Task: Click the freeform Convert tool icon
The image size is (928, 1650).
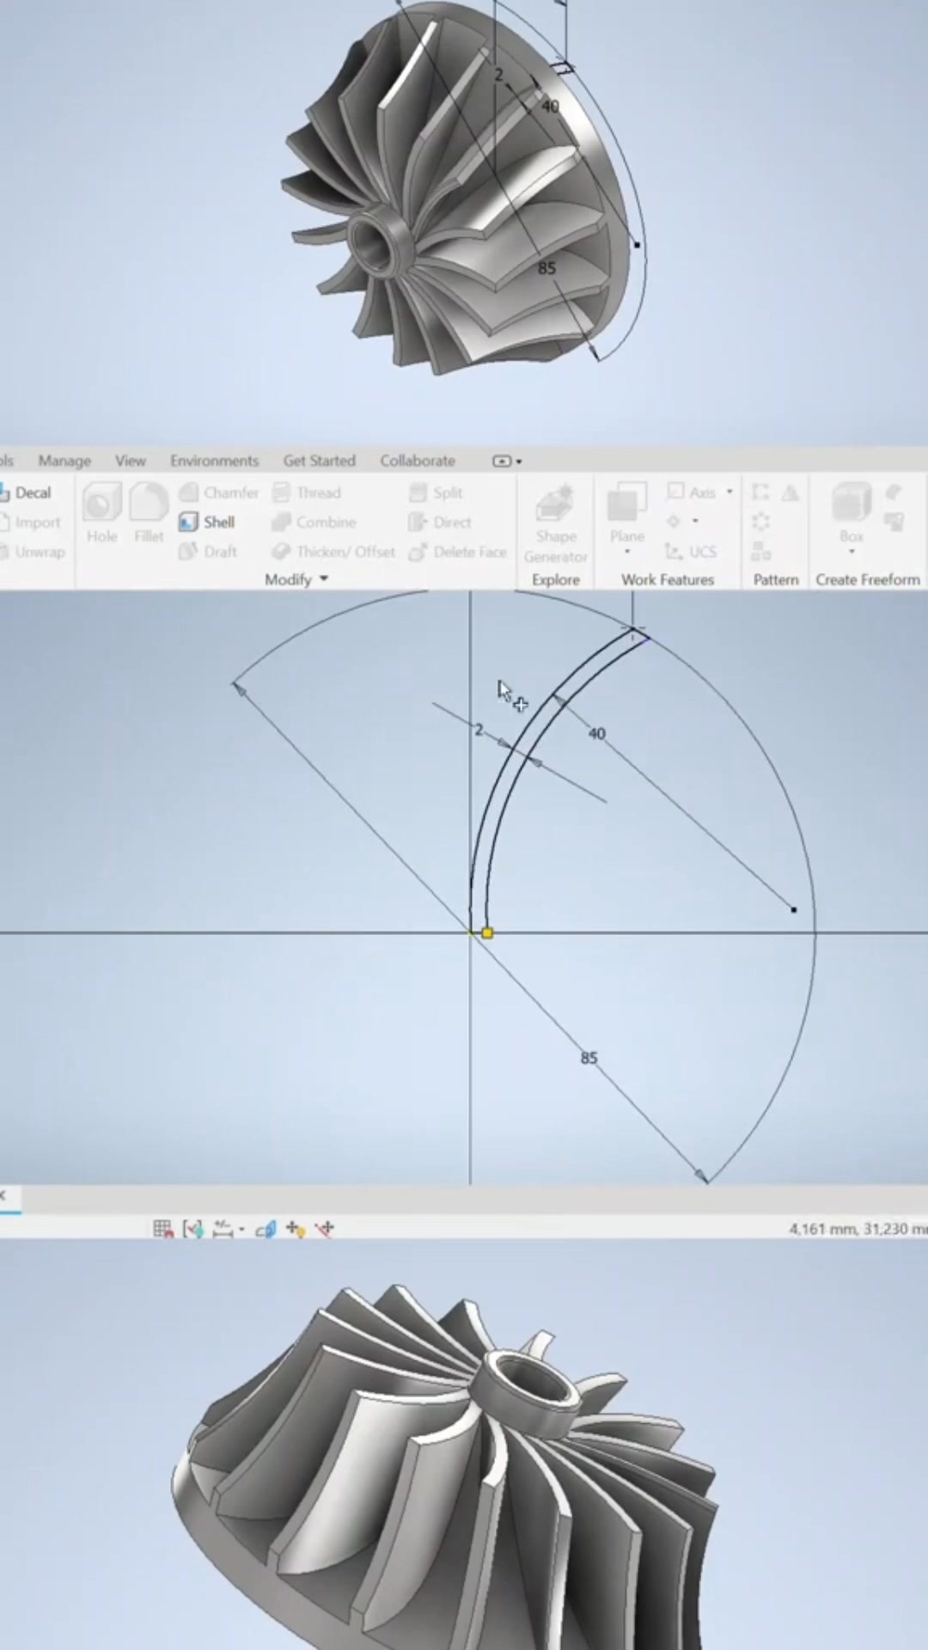Action: pyautogui.click(x=894, y=522)
